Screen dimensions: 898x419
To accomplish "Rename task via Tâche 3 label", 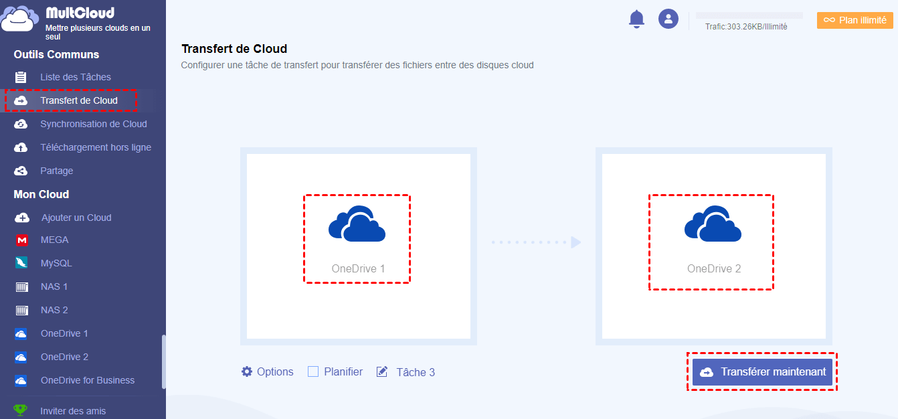I will tap(416, 372).
